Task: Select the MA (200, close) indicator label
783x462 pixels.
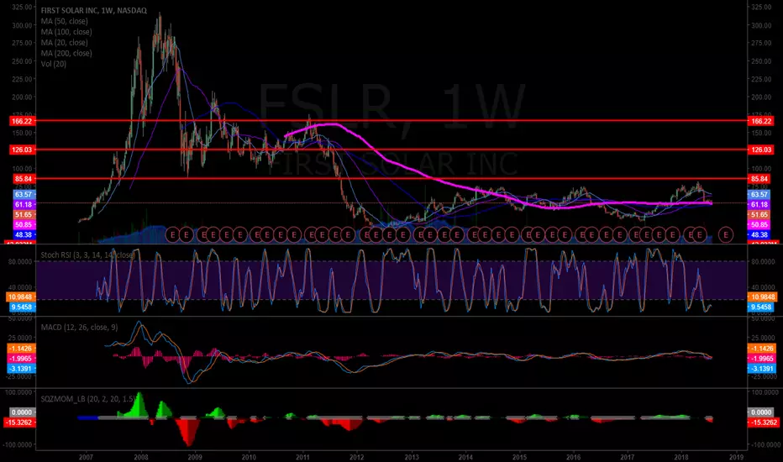Action: tap(66, 53)
